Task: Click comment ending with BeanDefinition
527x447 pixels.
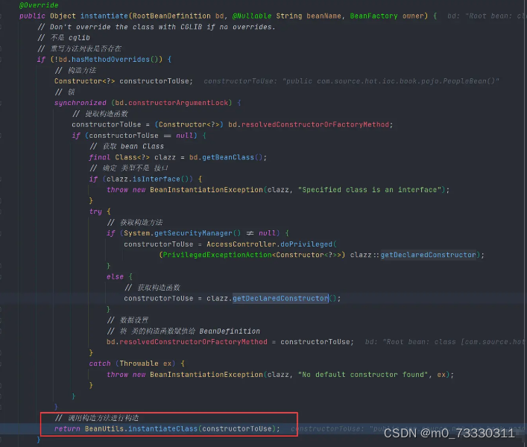Action: [x=183, y=331]
